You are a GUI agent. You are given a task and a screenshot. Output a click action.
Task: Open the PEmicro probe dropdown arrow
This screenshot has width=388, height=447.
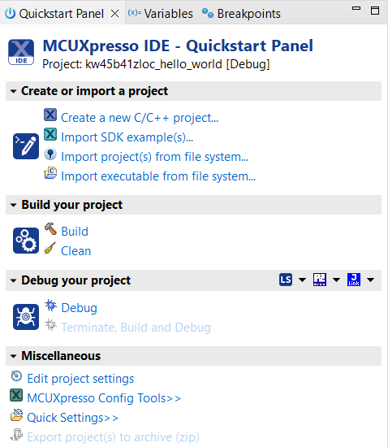337,280
